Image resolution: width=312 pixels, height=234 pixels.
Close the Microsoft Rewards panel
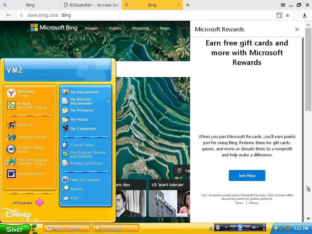(x=297, y=29)
